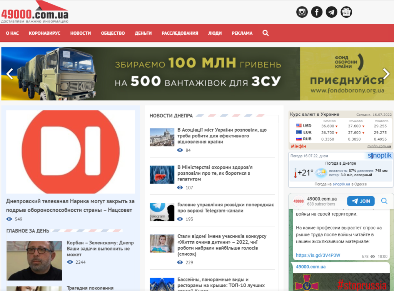Viewport: 394px width, 291px height.
Task: Click the weather cloud-sun icon
Action: point(321,173)
